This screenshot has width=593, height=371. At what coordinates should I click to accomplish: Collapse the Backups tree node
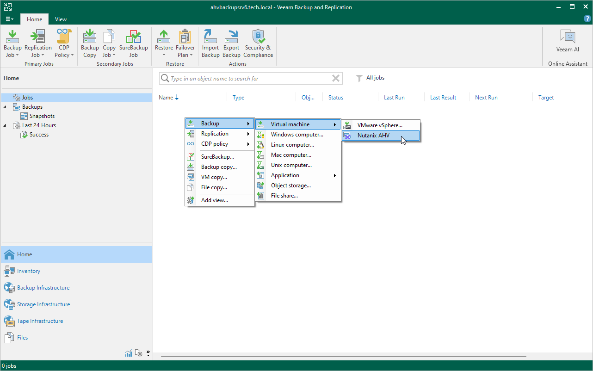tap(5, 107)
